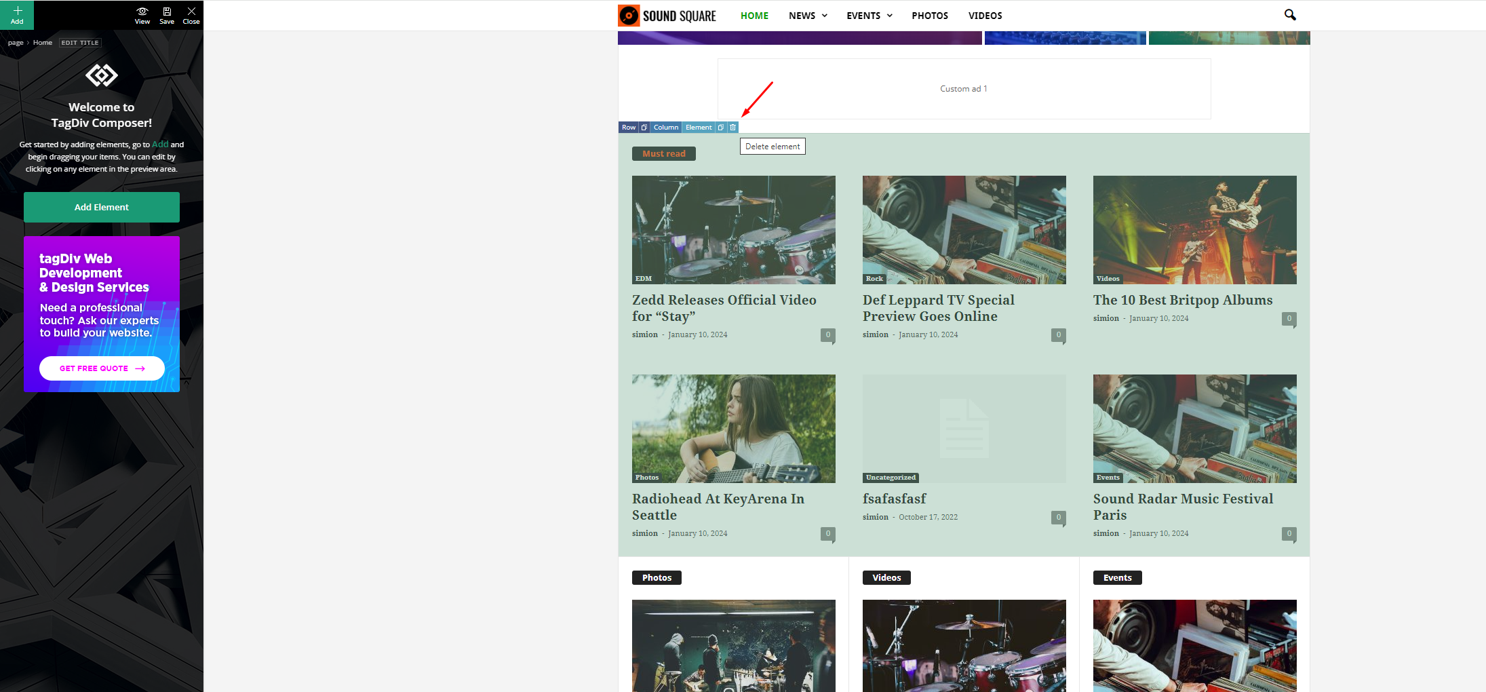Open the fsafasfasf placeholder thumbnail
1486x692 pixels.
point(964,429)
